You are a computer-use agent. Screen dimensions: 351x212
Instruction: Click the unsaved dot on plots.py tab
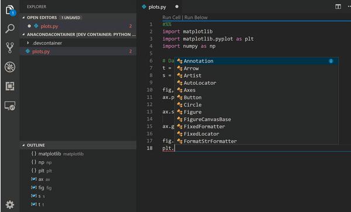(177, 6)
